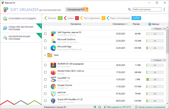Click the Google Chrome icon
169x109 pixels.
53,87
